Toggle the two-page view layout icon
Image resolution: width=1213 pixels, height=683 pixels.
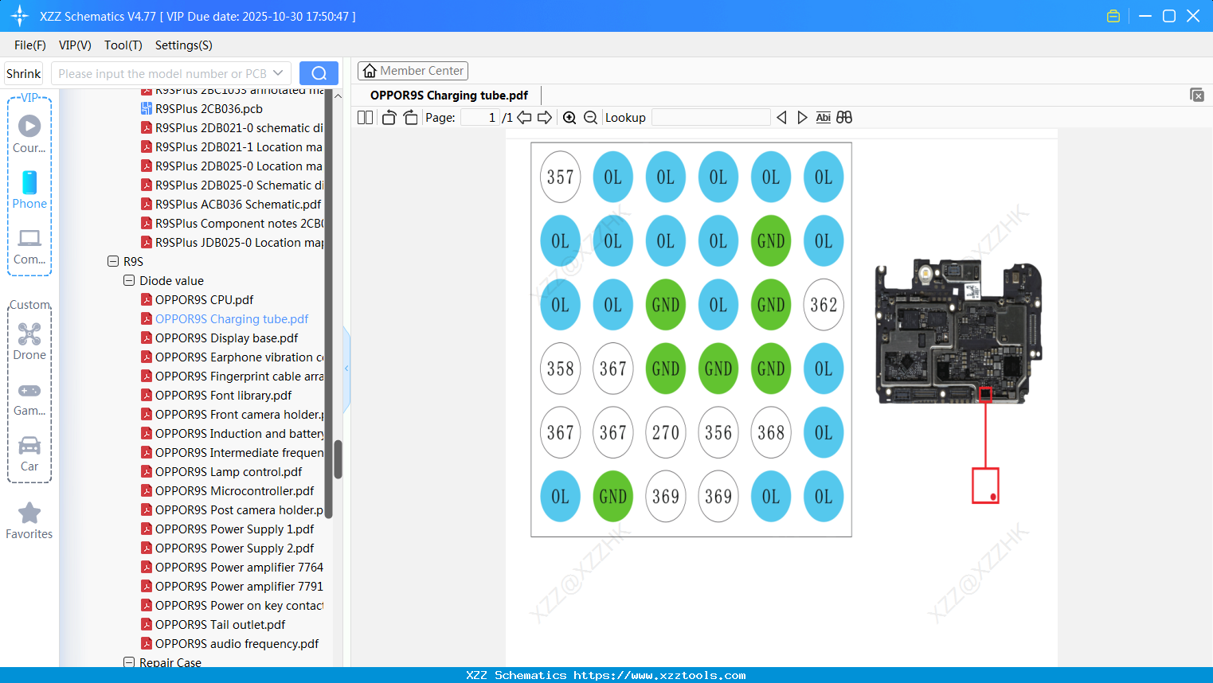tap(365, 118)
